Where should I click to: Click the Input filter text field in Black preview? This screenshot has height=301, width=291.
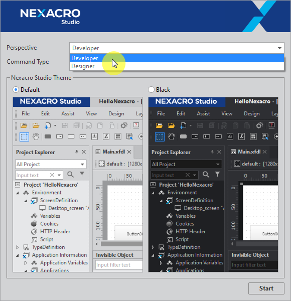[x=254, y=265]
